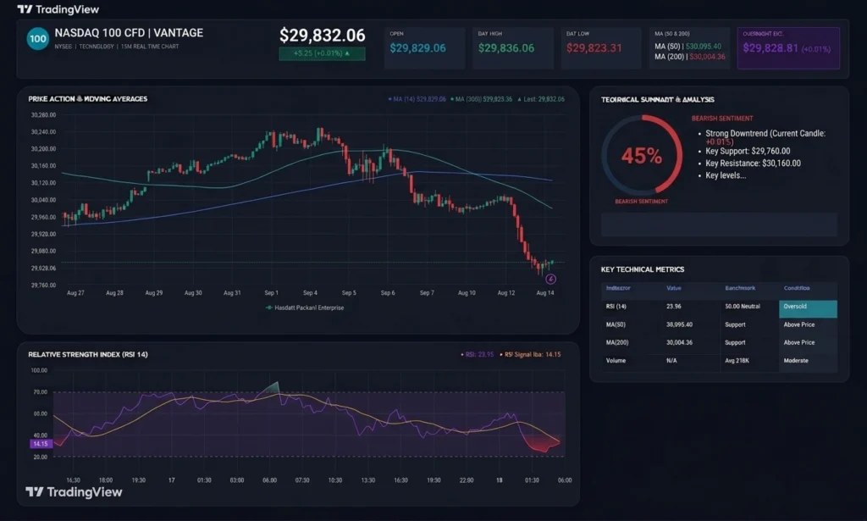The width and height of the screenshot is (867, 521).
Task: Click the MA (50) value in the header card
Action: (x=704, y=47)
